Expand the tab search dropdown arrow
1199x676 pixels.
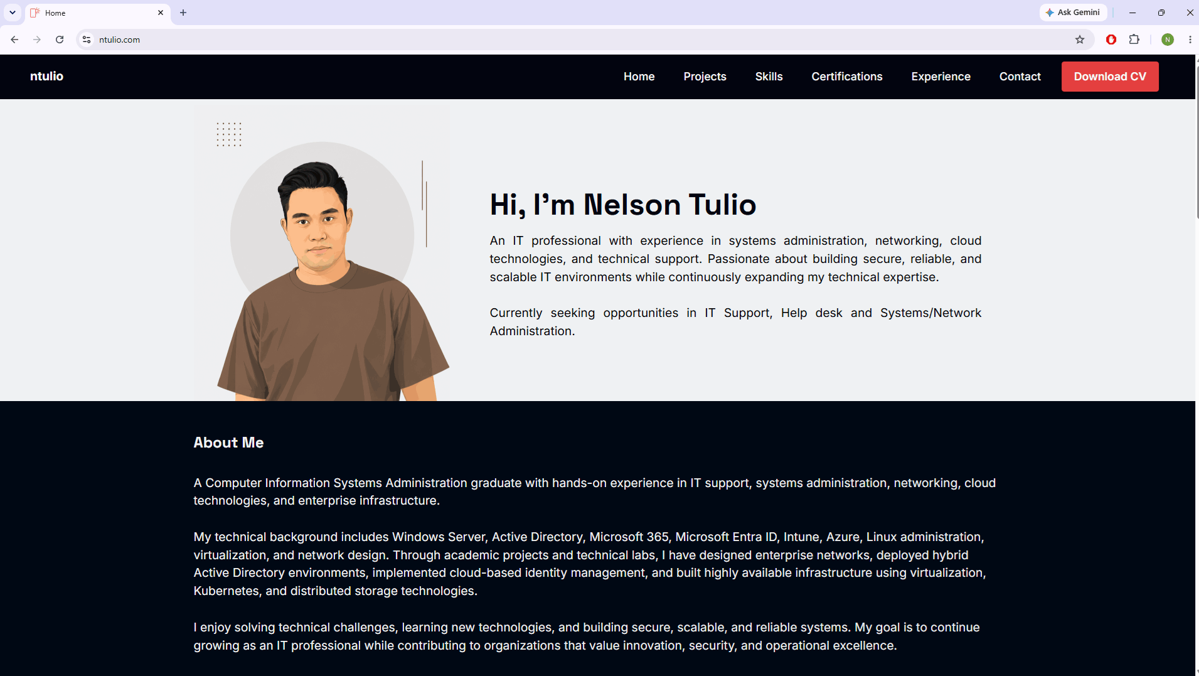point(12,13)
